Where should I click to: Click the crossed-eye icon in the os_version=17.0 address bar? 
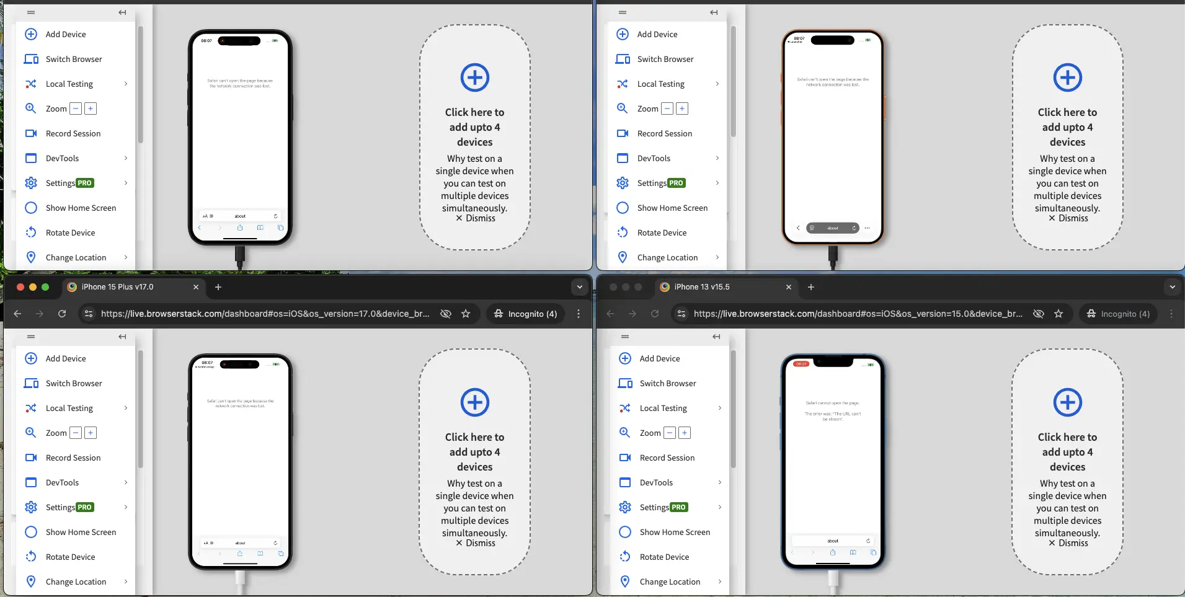point(445,314)
